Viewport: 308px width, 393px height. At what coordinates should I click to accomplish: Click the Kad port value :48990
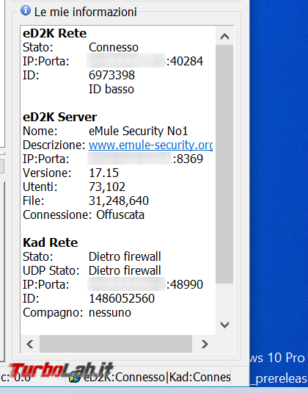tap(185, 284)
